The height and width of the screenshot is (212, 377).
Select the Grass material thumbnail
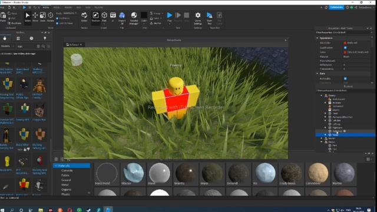click(x=212, y=174)
